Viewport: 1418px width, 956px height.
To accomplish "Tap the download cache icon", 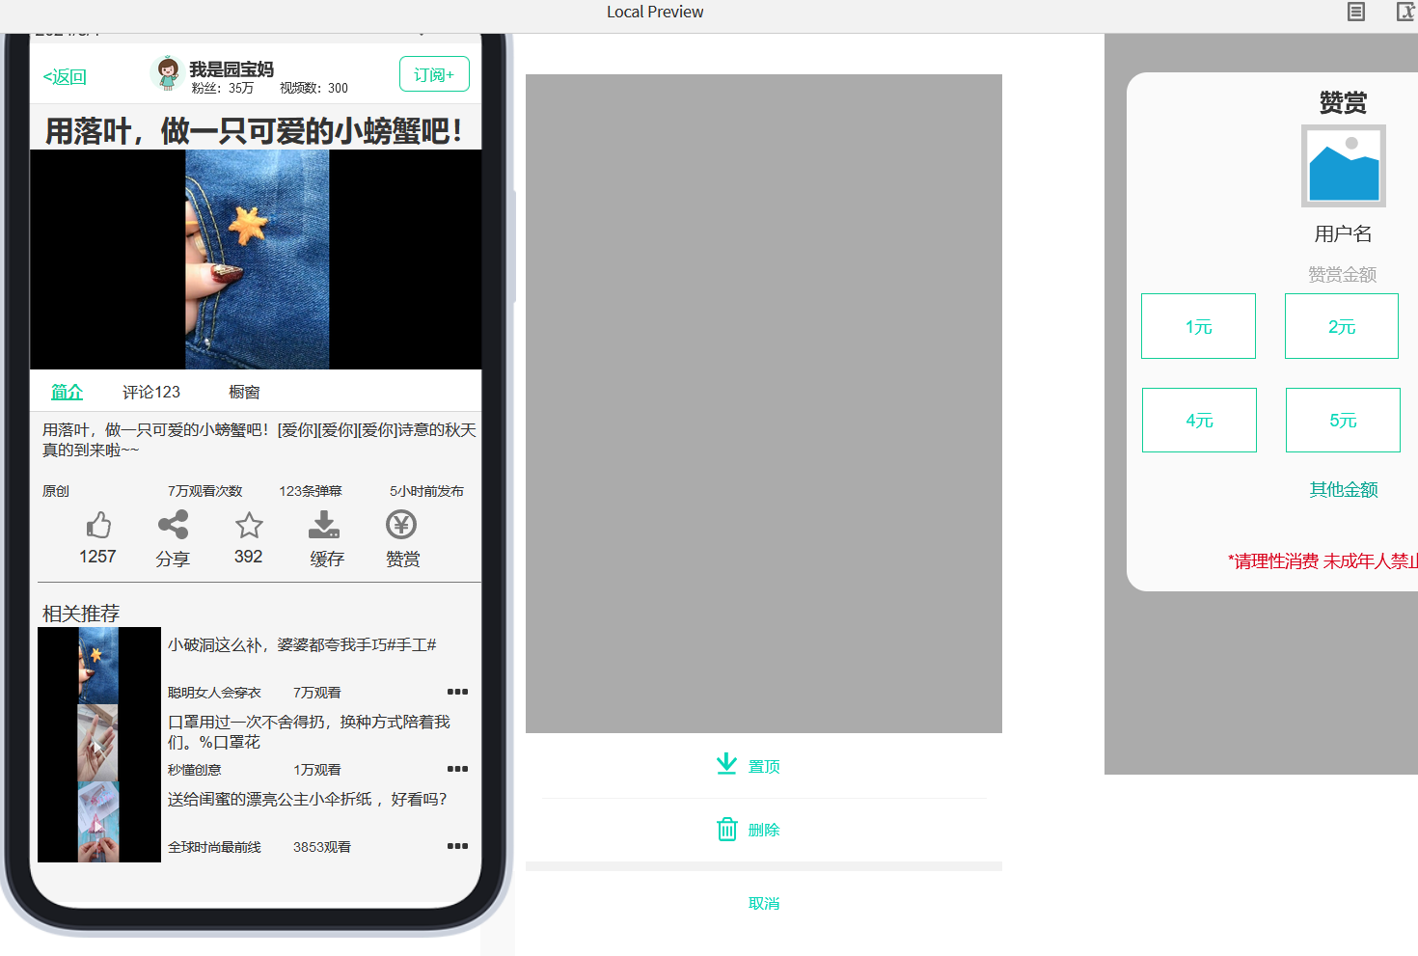I will pyautogui.click(x=324, y=525).
